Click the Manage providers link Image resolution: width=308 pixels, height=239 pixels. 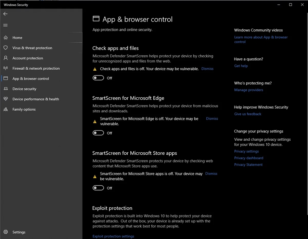coord(248,90)
